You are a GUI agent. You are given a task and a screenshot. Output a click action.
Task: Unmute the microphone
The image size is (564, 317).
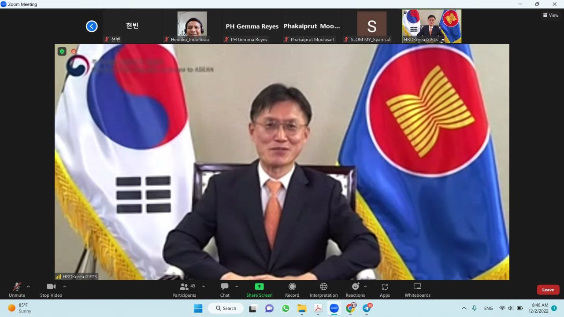click(17, 290)
